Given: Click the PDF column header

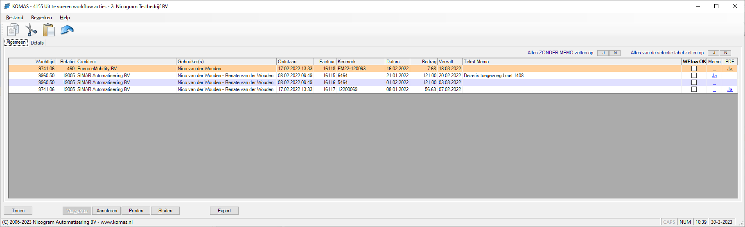Looking at the screenshot, I should [730, 62].
